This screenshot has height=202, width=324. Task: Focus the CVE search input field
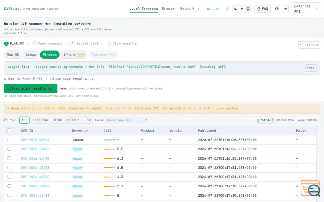(124, 120)
